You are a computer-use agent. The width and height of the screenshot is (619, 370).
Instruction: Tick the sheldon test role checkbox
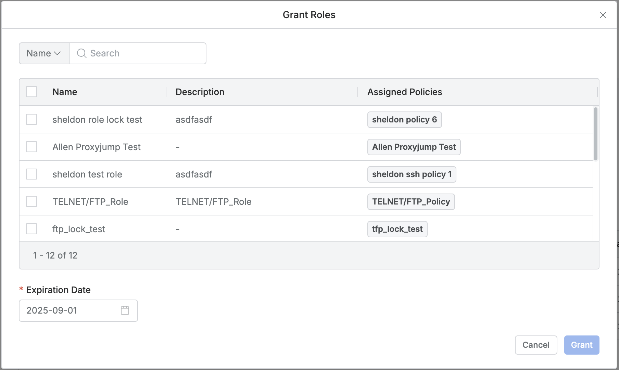(x=31, y=174)
